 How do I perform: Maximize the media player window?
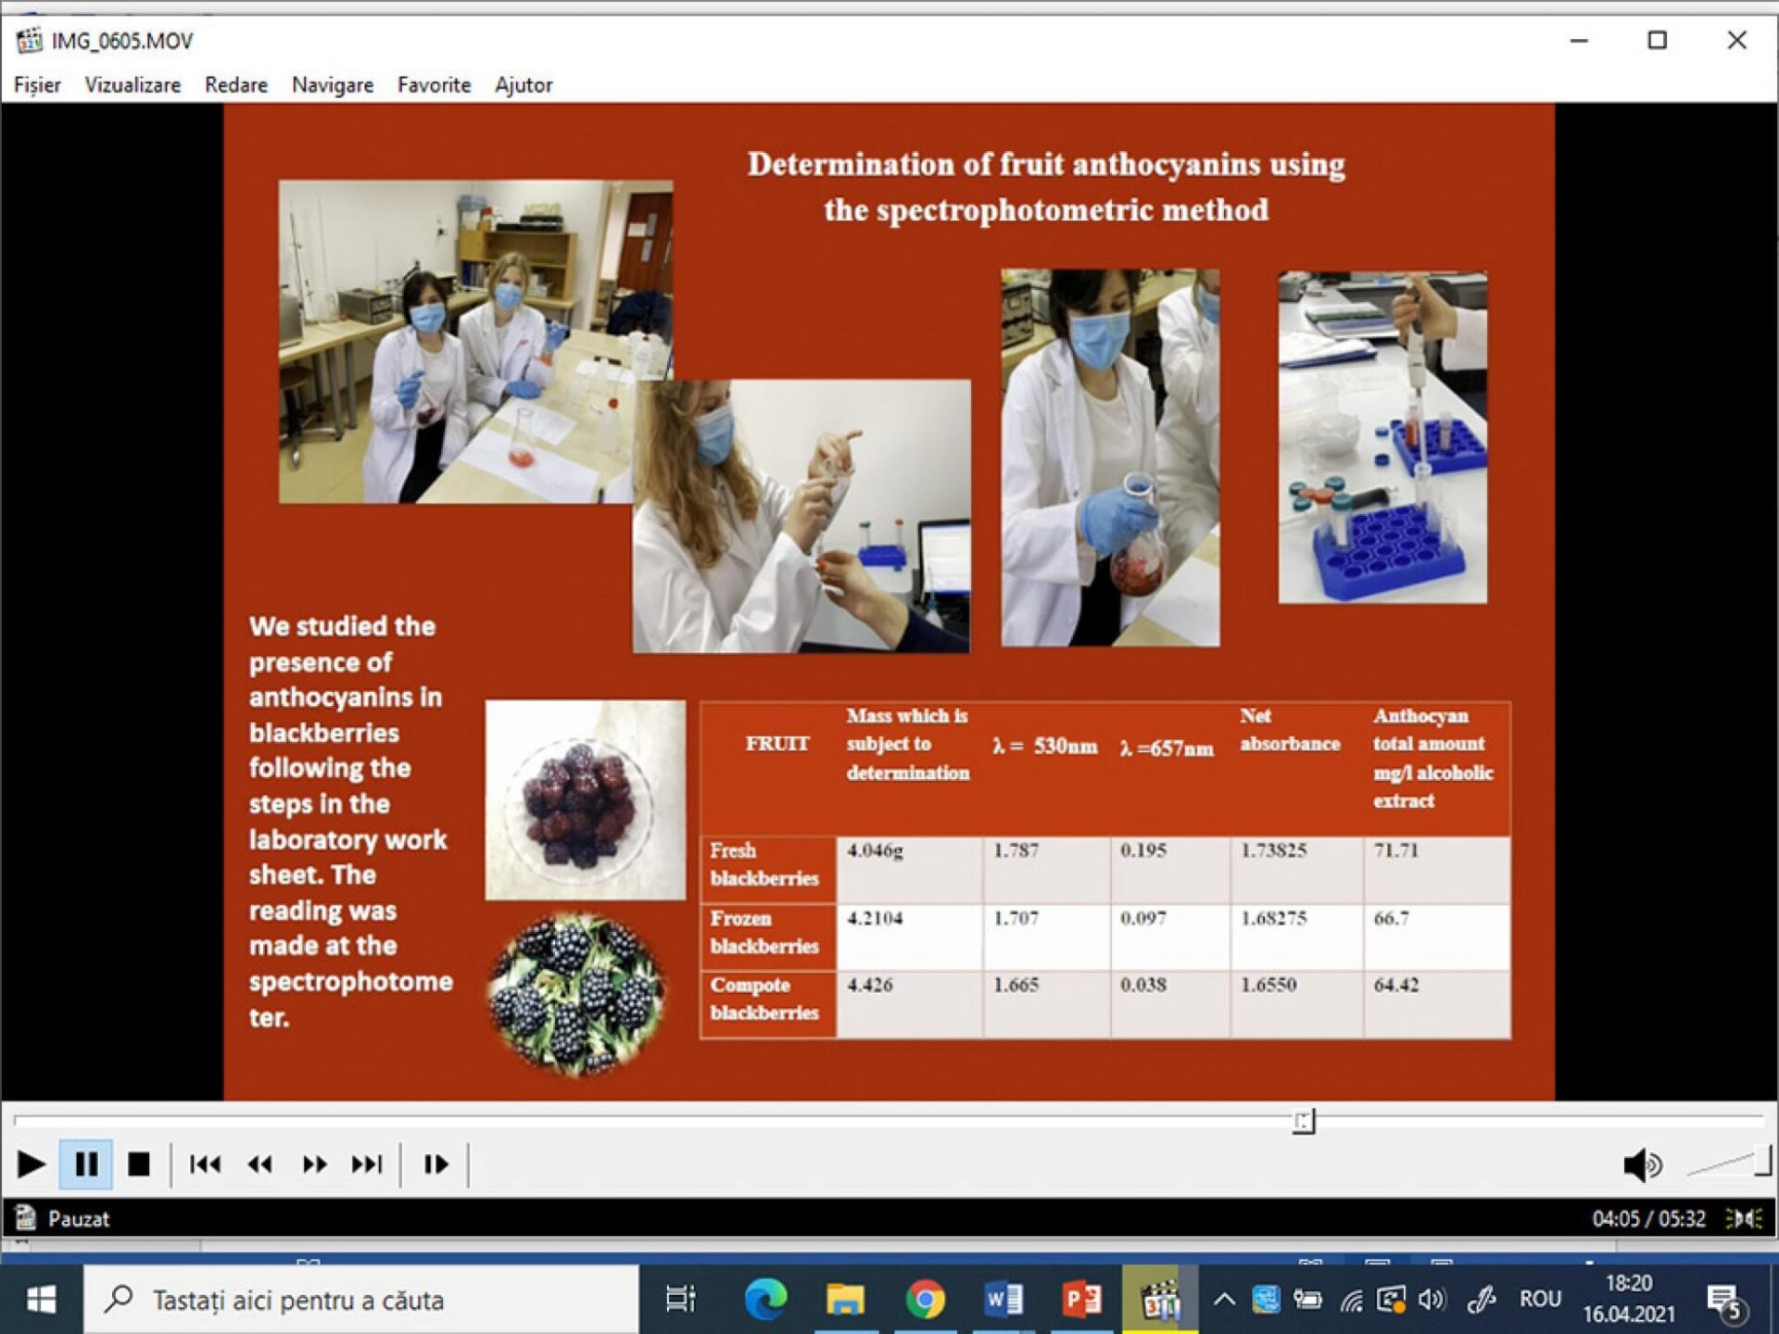click(x=1658, y=40)
